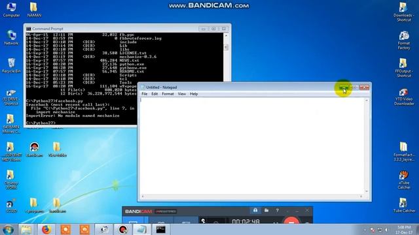The image size is (419, 235).
Task: Open Notepad Edit menu
Action: (x=155, y=94)
